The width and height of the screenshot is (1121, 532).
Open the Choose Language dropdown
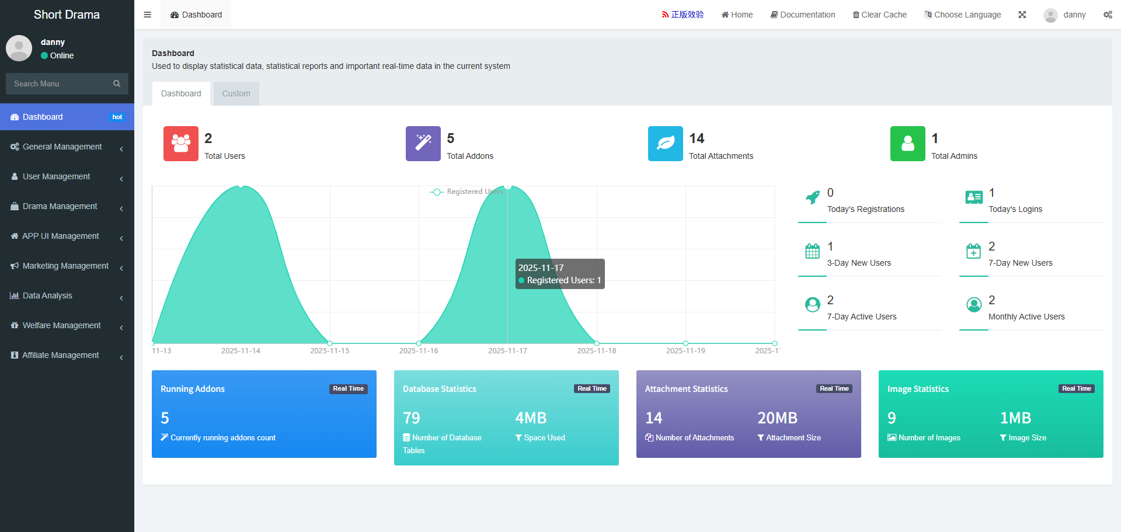[x=962, y=15]
